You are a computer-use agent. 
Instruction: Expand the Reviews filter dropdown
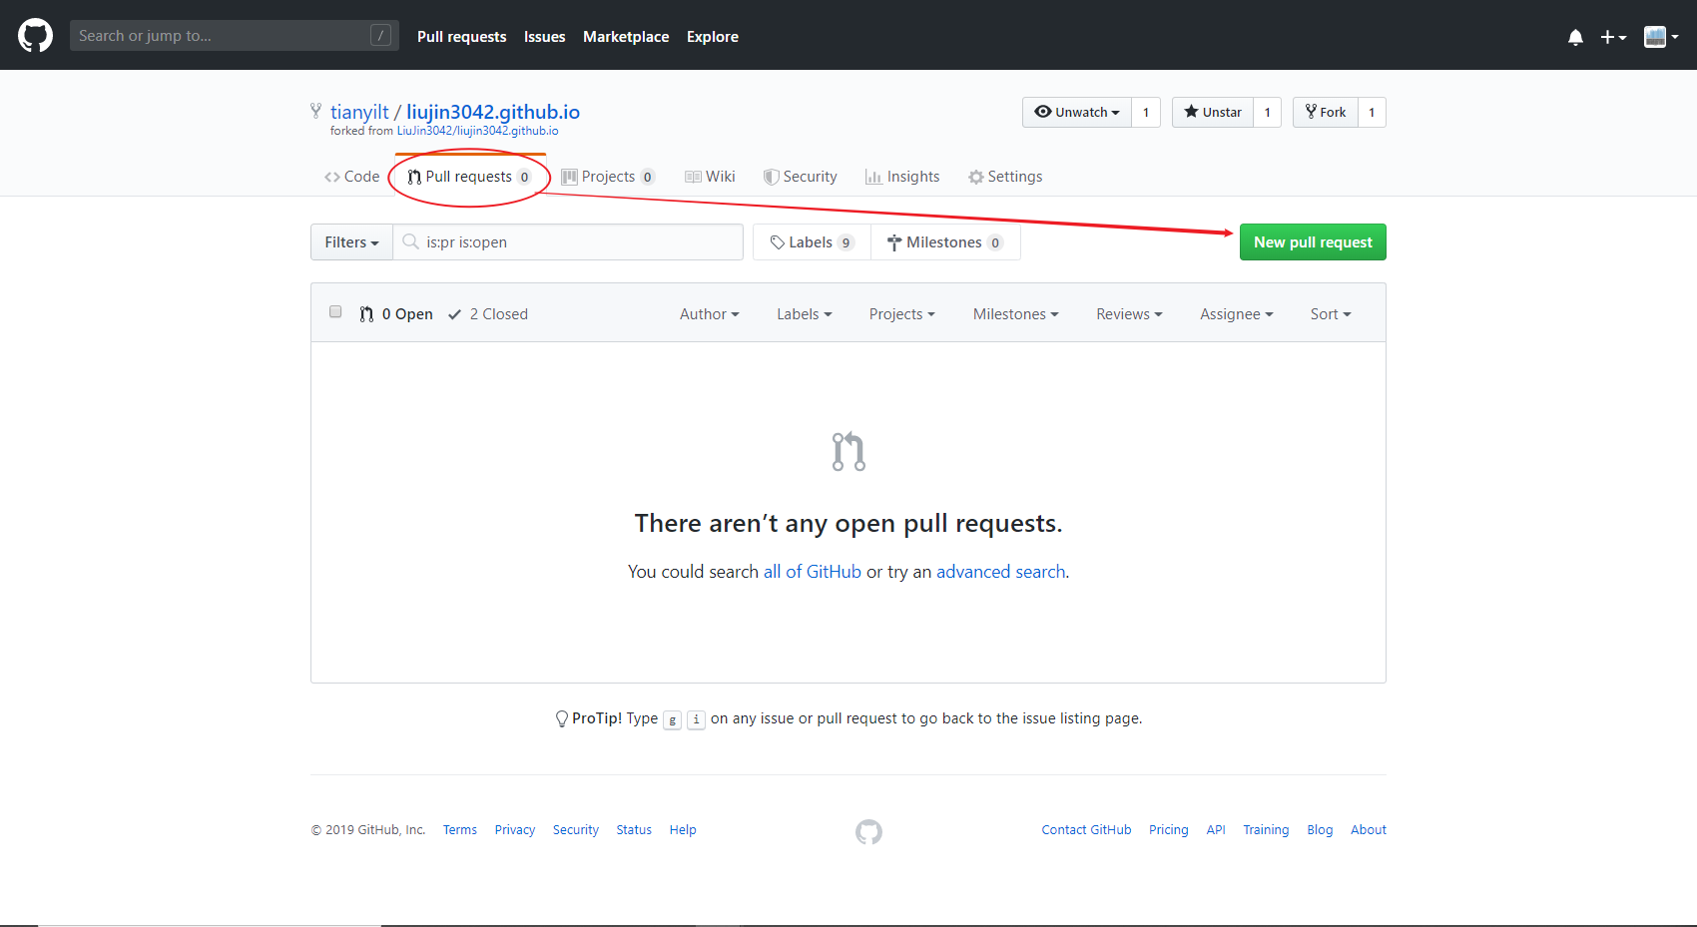pos(1129,314)
